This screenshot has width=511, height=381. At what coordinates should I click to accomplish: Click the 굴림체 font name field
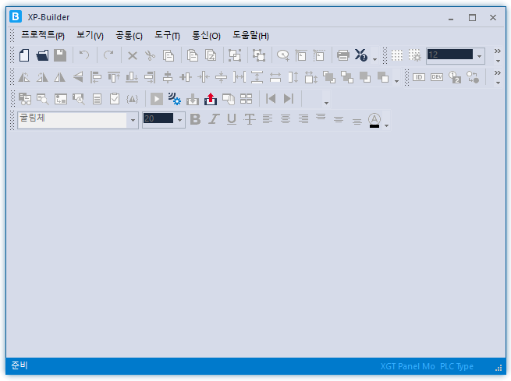(x=72, y=120)
